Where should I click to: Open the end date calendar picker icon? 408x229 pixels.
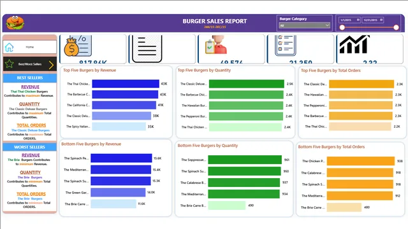pyautogui.click(x=381, y=20)
